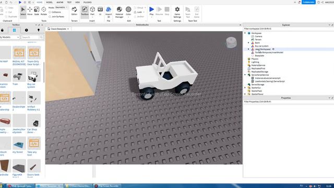
Task: Open the Material Manager
Action: [120, 13]
